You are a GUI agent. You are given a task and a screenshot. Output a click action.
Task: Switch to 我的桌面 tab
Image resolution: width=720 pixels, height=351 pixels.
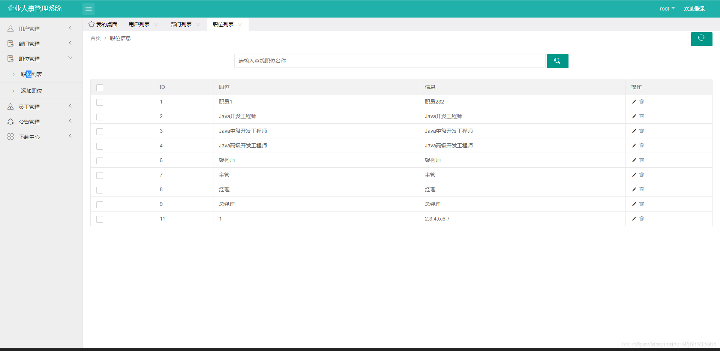tap(103, 24)
